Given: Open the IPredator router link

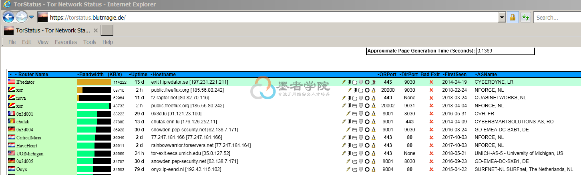Looking at the screenshot, I should [x=25, y=82].
